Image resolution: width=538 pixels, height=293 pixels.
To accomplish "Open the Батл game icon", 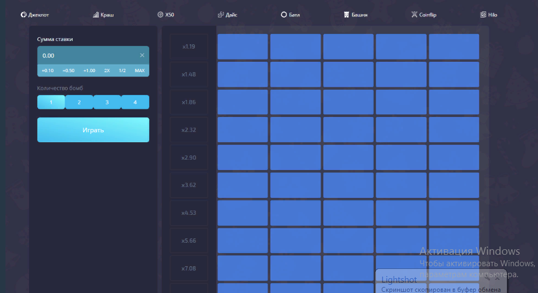I will pyautogui.click(x=284, y=15).
